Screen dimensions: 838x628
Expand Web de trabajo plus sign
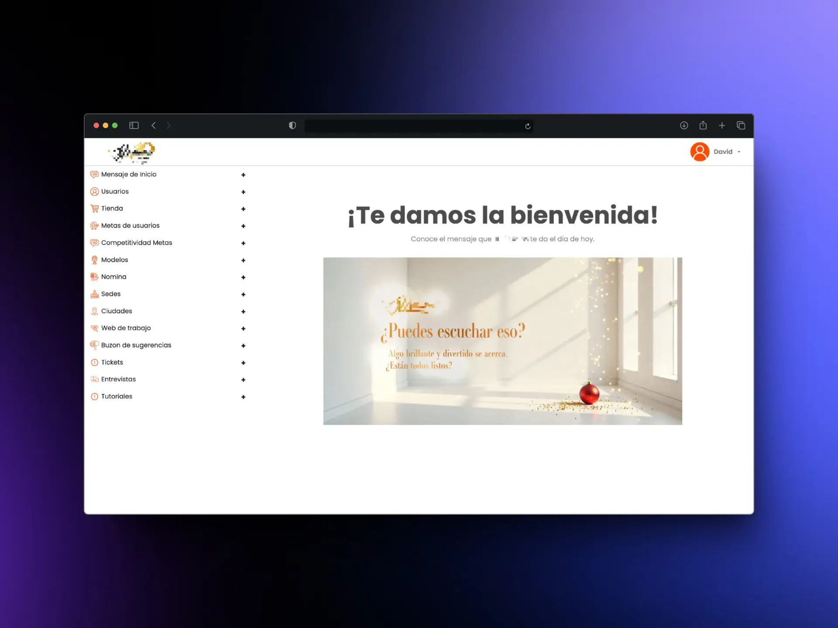click(x=244, y=328)
